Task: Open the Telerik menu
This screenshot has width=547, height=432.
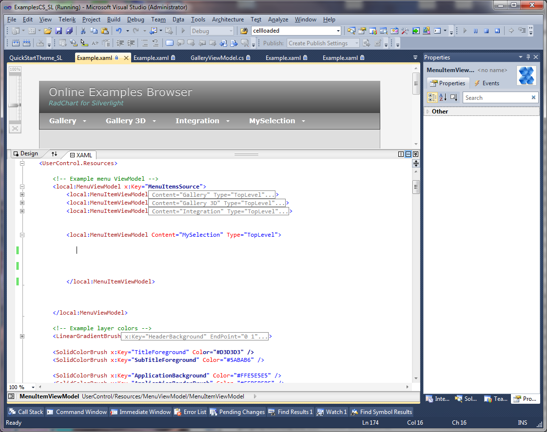Action: tap(67, 19)
